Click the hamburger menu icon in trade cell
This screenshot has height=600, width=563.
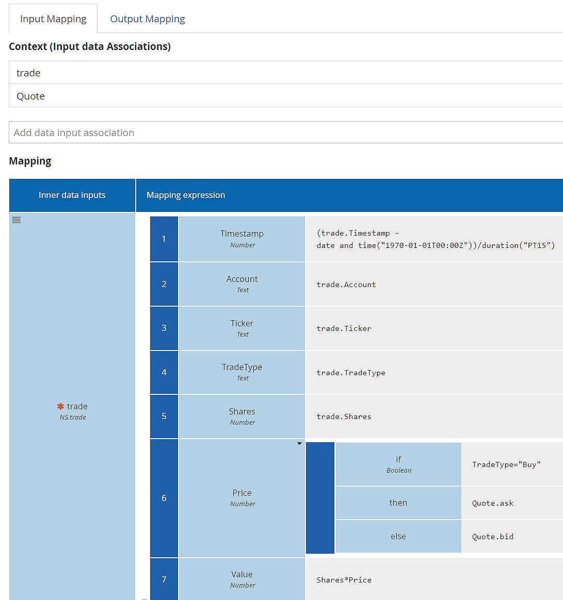(x=17, y=220)
